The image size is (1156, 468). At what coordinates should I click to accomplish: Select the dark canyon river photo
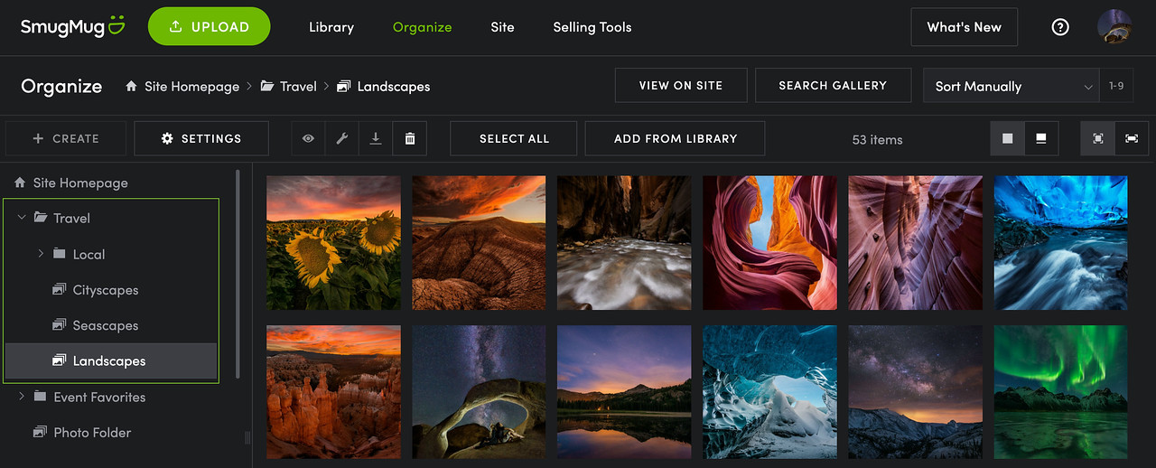(x=624, y=243)
